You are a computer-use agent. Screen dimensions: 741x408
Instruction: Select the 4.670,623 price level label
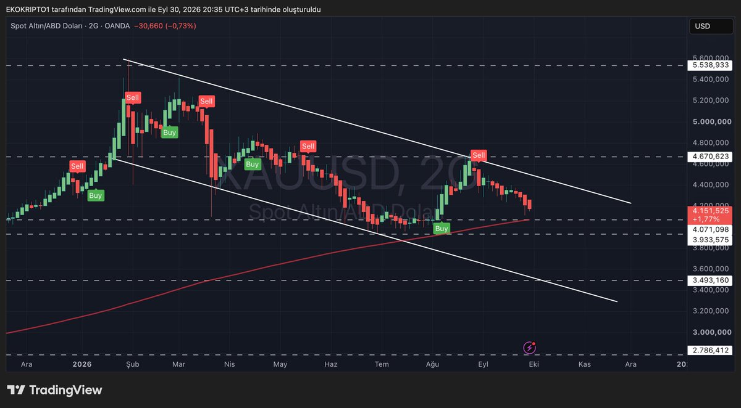click(710, 157)
